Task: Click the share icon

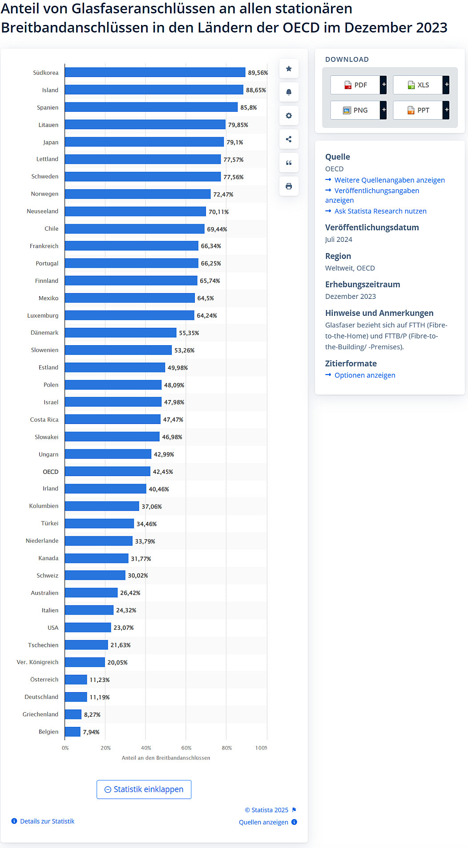Action: 289,139
